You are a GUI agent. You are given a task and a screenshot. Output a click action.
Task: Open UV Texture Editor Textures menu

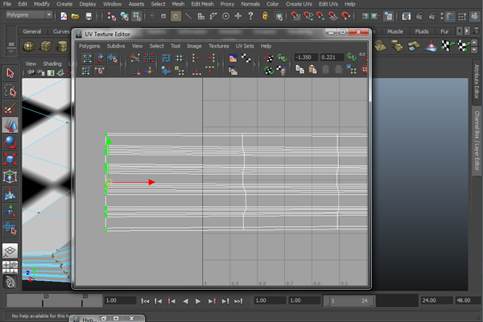click(219, 46)
